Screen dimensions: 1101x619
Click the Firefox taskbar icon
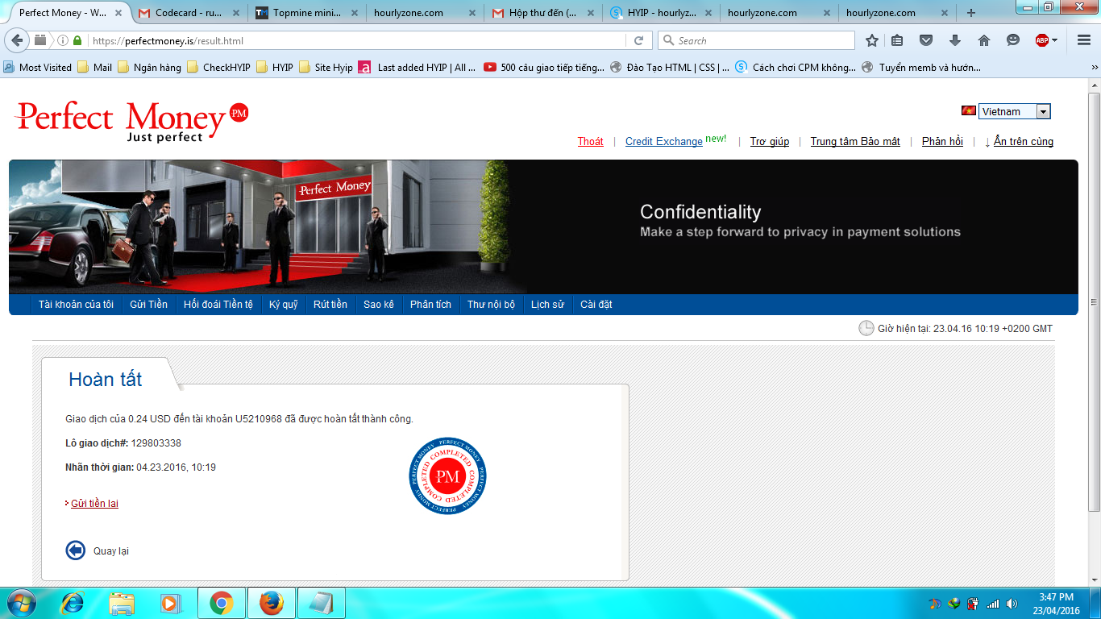(x=272, y=603)
